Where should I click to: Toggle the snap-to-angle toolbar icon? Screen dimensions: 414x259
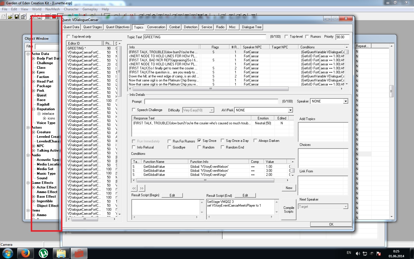pyautogui.click(x=54, y=17)
